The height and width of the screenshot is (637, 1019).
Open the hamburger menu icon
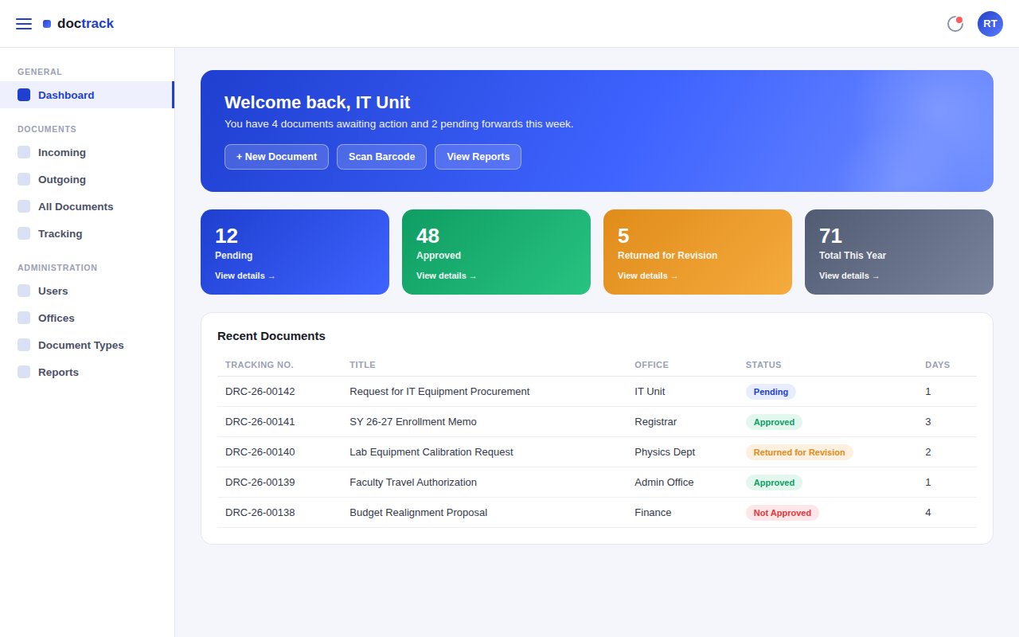(24, 24)
